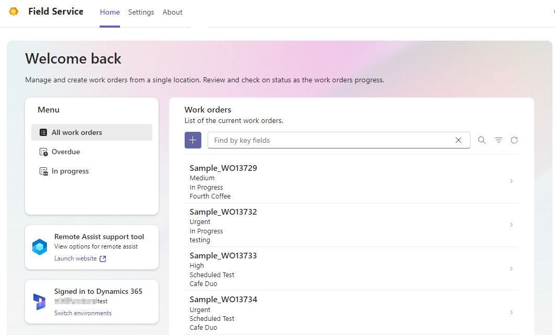
Task: Clear the search field with the X
Action: (x=459, y=140)
